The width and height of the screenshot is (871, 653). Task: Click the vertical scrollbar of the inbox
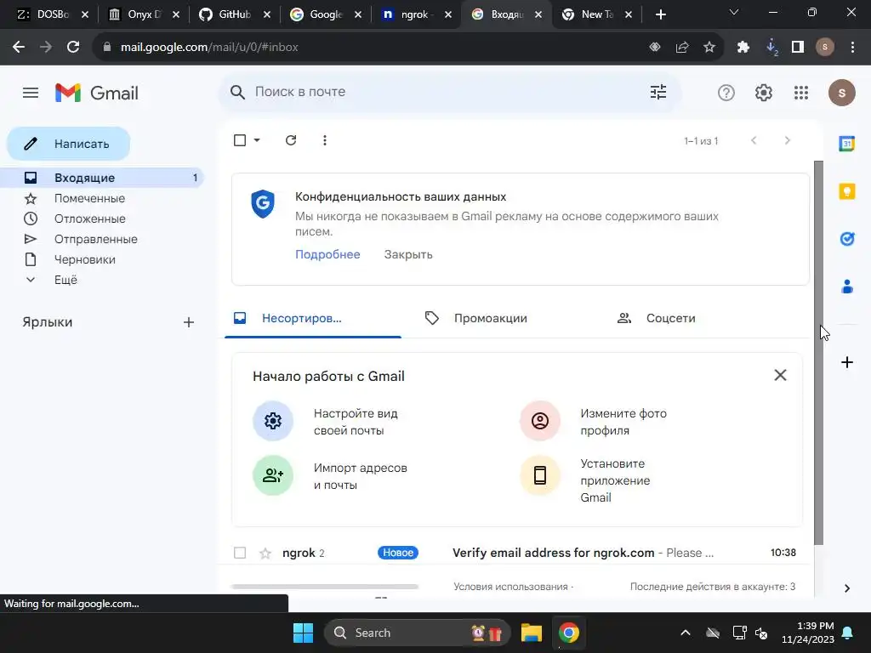818,353
